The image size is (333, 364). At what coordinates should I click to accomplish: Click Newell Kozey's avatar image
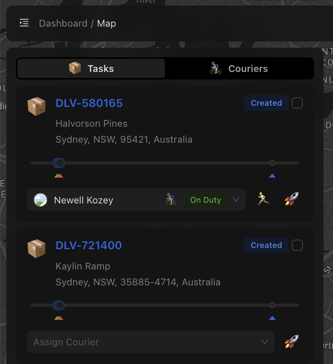pos(40,200)
